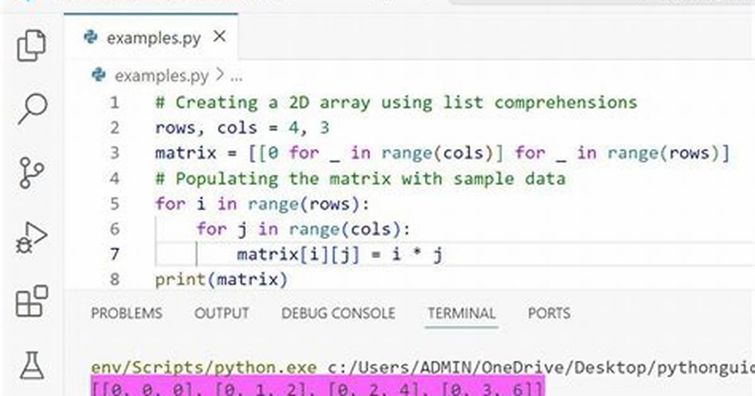The height and width of the screenshot is (396, 755).
Task: Select the examples.py editor tab
Action: (x=151, y=37)
